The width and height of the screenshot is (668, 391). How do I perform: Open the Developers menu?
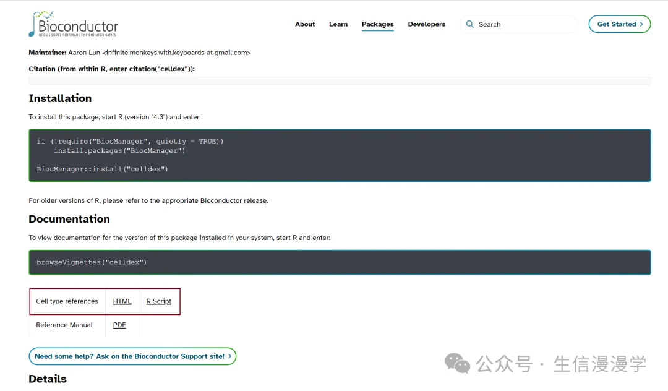pyautogui.click(x=426, y=24)
